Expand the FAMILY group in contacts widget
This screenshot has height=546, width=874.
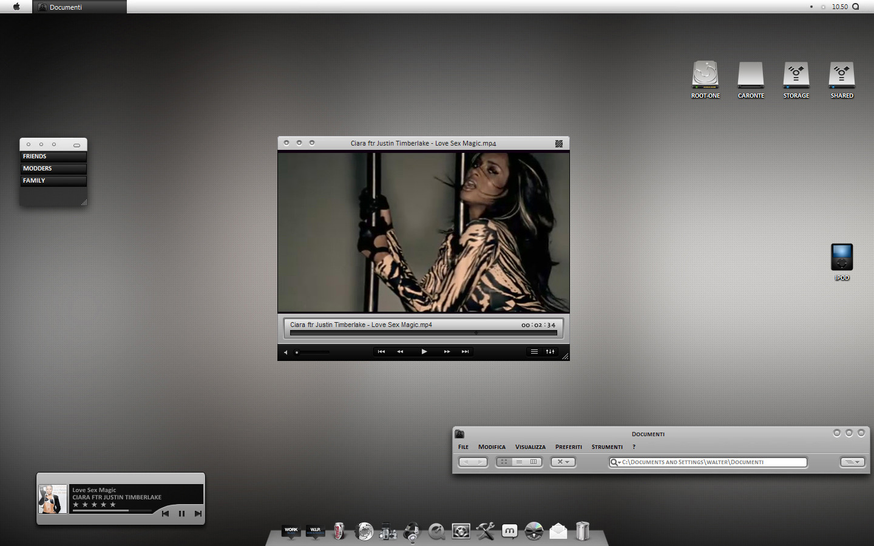[x=53, y=181]
